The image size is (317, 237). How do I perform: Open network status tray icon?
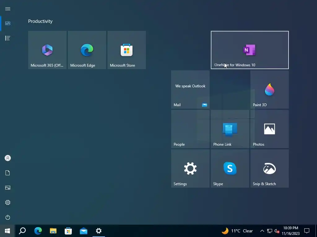[270, 231]
